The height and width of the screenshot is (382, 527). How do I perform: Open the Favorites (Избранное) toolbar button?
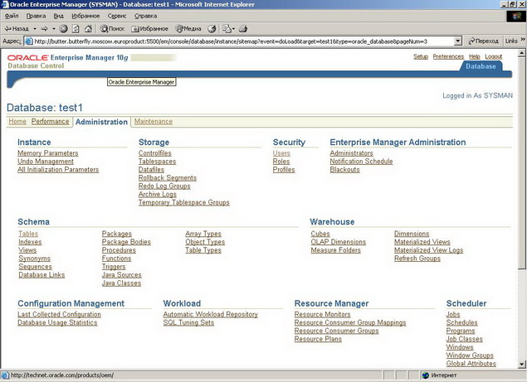(x=149, y=29)
